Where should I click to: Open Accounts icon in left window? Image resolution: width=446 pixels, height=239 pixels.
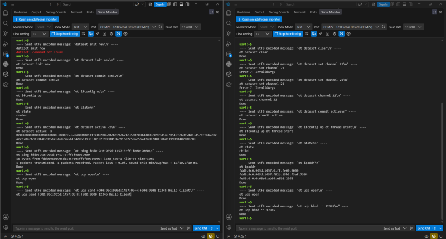tap(6, 217)
